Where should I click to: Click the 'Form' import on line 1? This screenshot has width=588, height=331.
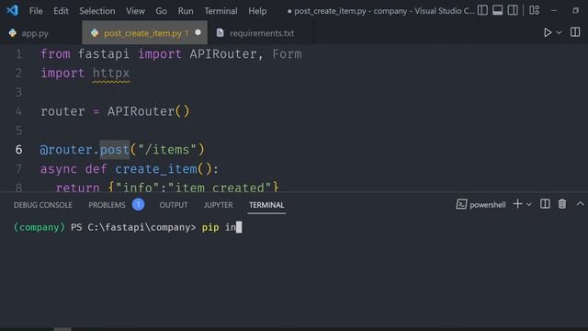tap(287, 54)
